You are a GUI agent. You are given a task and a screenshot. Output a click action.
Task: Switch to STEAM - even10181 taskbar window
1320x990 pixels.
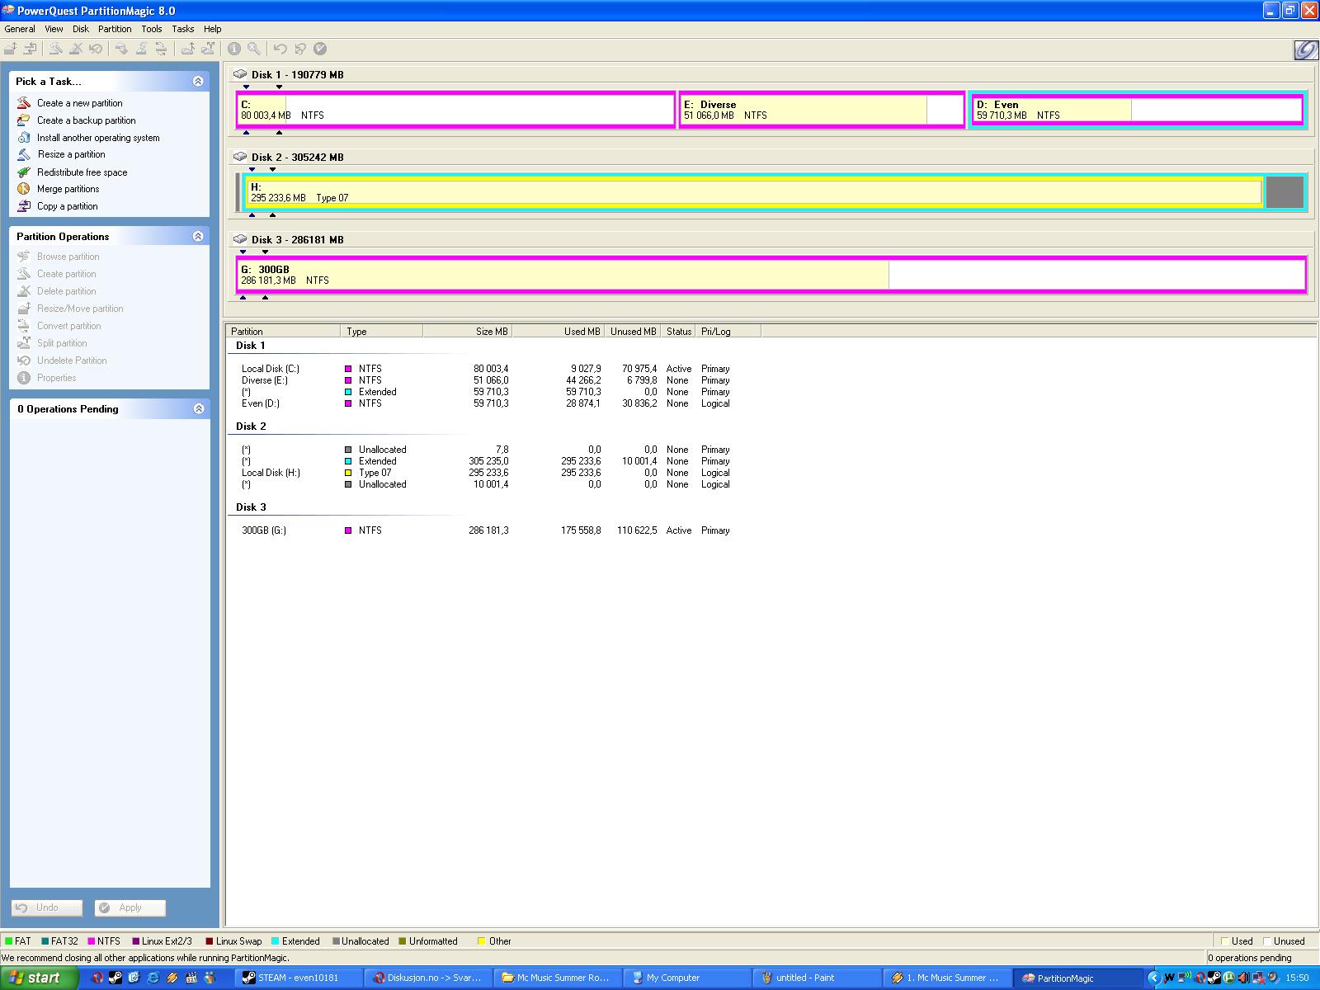click(x=299, y=978)
